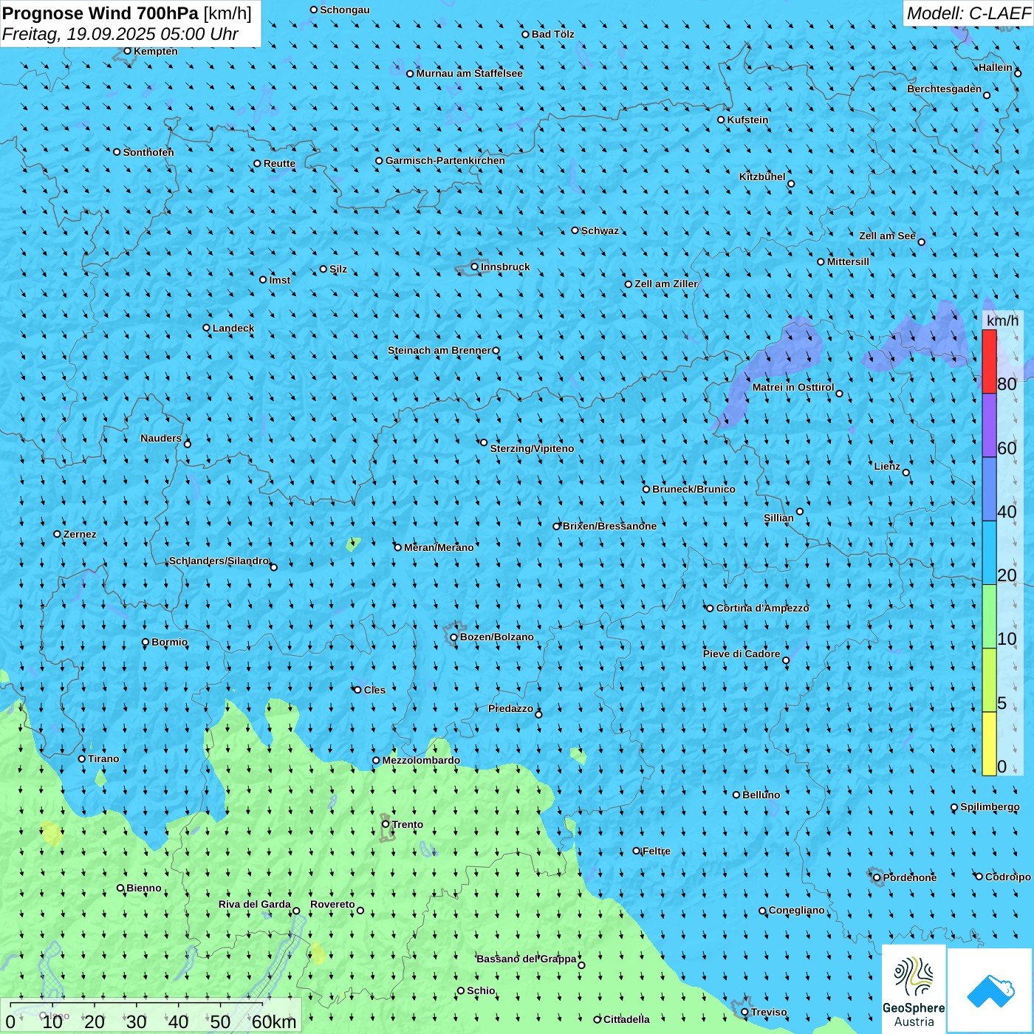Click the '60km' scale bar label

click(x=274, y=1021)
